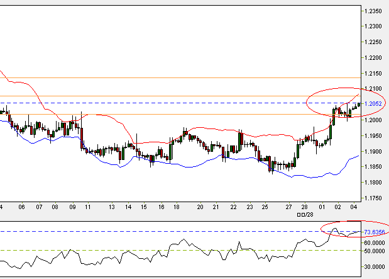Select the 50.0000 RSI axis label
The width and height of the screenshot is (389, 279).
click(375, 251)
